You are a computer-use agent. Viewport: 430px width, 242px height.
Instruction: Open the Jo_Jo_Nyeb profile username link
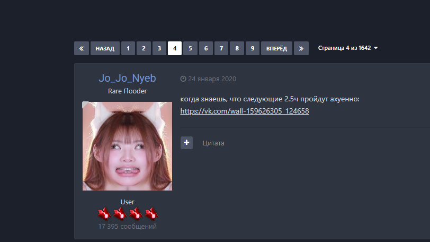pyautogui.click(x=127, y=79)
